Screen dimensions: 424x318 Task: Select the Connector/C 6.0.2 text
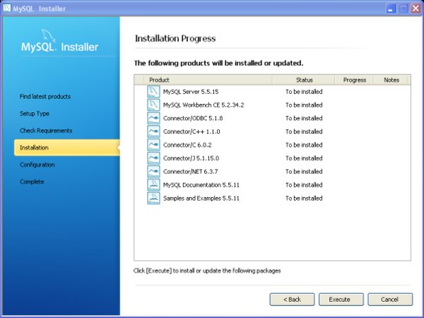coord(187,145)
